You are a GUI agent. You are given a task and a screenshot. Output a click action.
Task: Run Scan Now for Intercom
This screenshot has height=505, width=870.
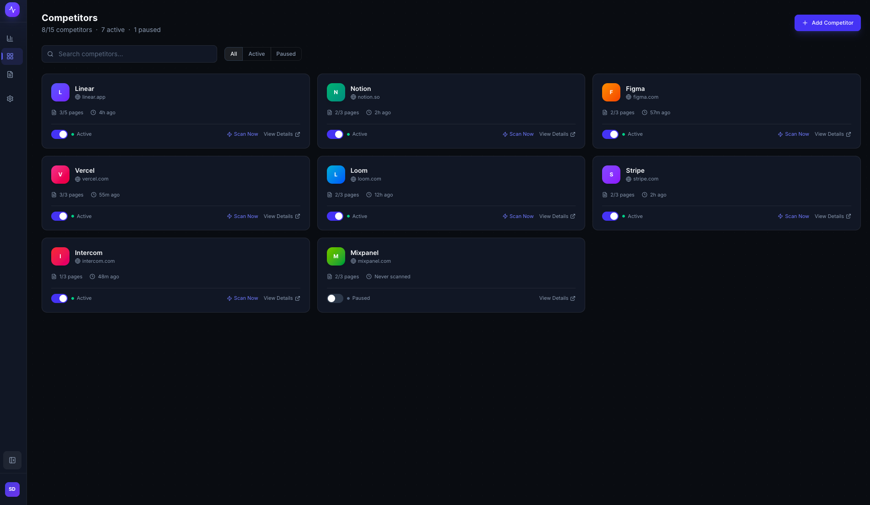(x=242, y=298)
